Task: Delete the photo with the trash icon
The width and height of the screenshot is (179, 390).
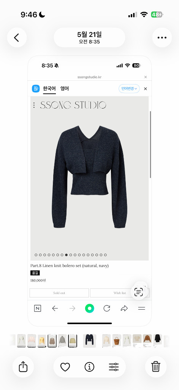Action: click(x=156, y=367)
